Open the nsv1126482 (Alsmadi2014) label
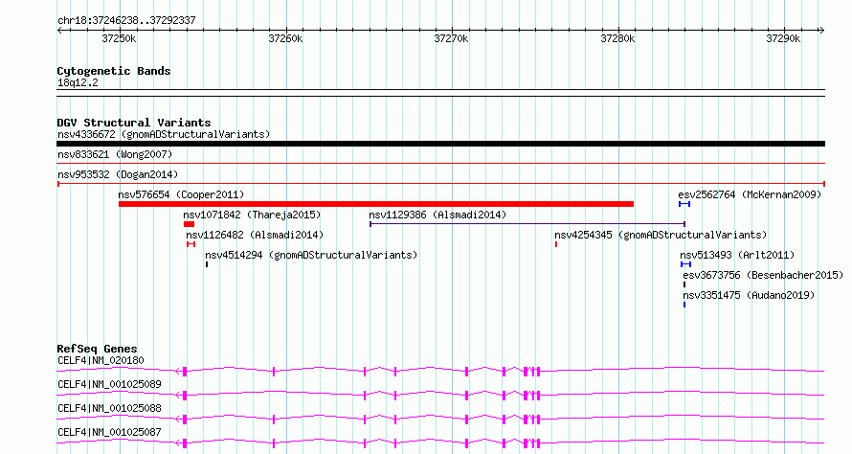The height and width of the screenshot is (454, 852). (255, 235)
